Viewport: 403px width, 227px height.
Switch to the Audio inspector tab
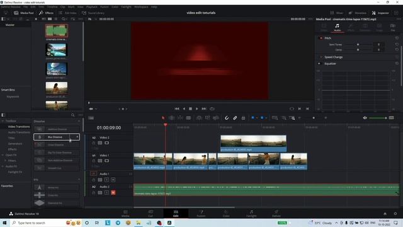point(338,27)
